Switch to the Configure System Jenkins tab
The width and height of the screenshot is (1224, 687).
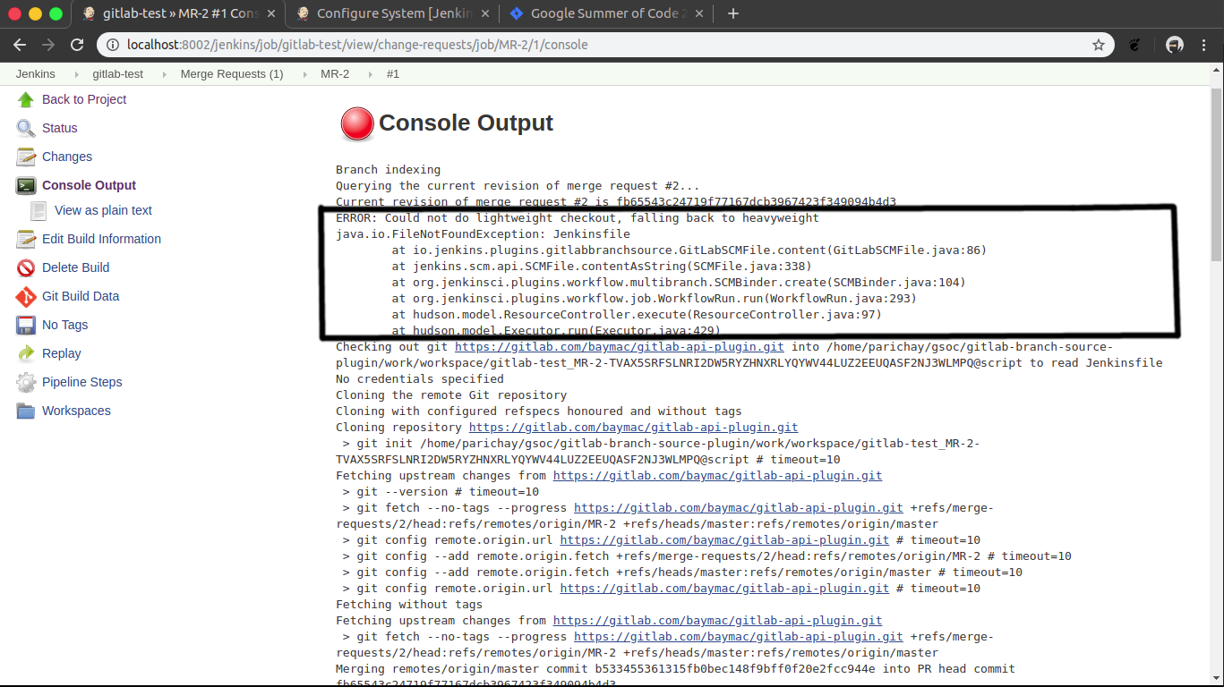[x=392, y=13]
